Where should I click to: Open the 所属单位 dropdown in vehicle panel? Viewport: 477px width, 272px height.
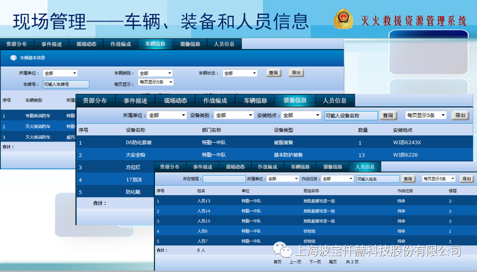[x=60, y=73]
